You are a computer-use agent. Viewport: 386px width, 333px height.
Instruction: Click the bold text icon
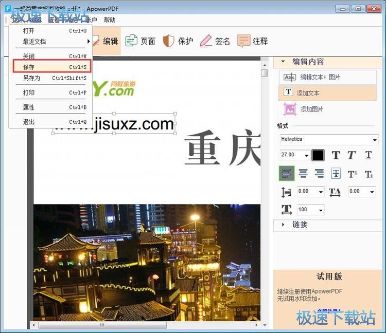[336, 155]
